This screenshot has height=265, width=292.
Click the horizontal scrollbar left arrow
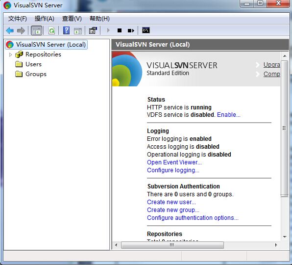tap(116, 245)
